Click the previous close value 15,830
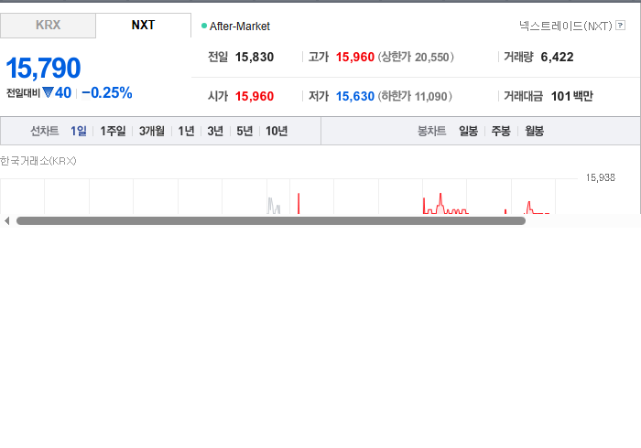Image resolution: width=641 pixels, height=448 pixels. point(255,57)
